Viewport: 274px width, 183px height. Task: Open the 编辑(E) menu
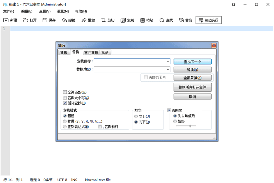pos(27,11)
